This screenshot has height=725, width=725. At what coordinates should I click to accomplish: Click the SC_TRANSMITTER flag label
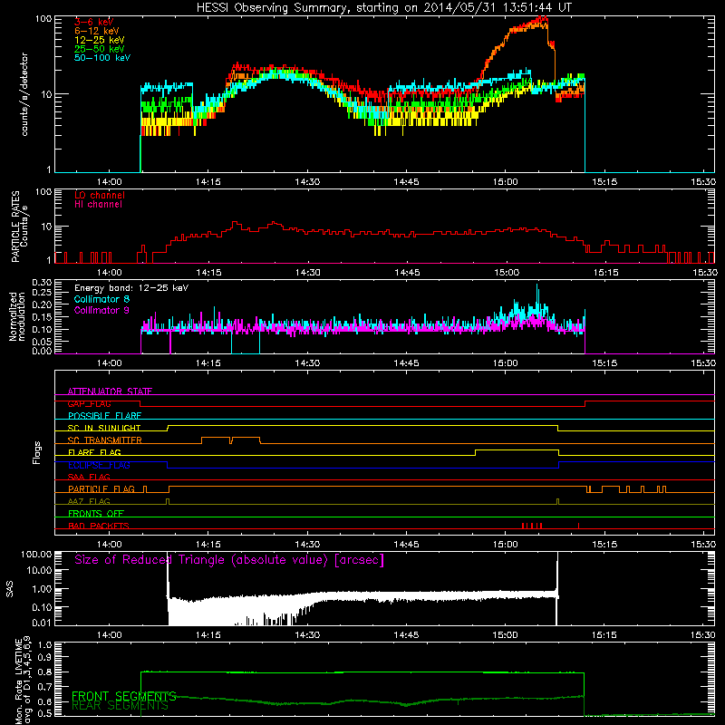coord(105,440)
